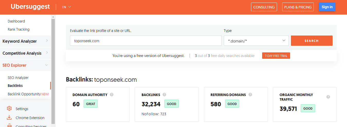Click the Sign in button

pyautogui.click(x=327, y=7)
